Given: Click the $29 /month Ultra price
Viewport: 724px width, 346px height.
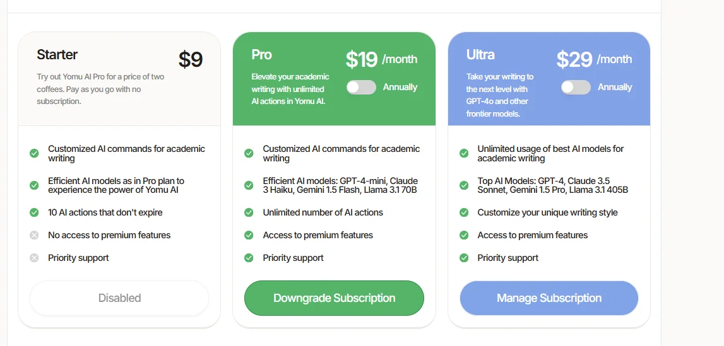Looking at the screenshot, I should click(594, 59).
